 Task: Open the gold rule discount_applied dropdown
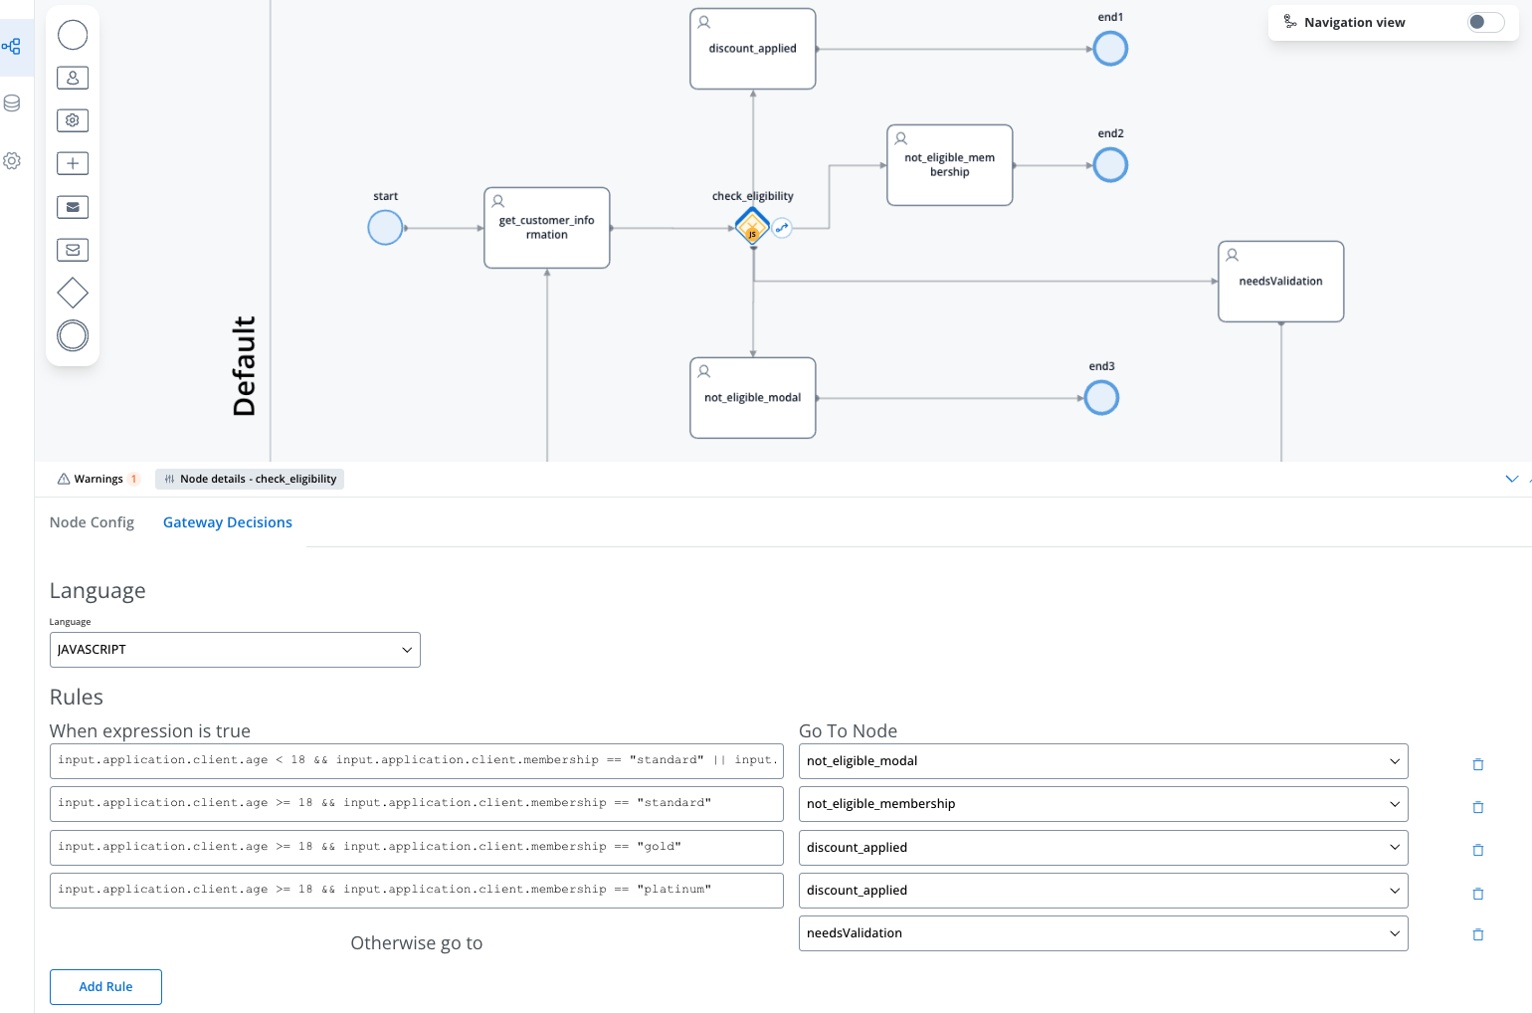(1103, 848)
